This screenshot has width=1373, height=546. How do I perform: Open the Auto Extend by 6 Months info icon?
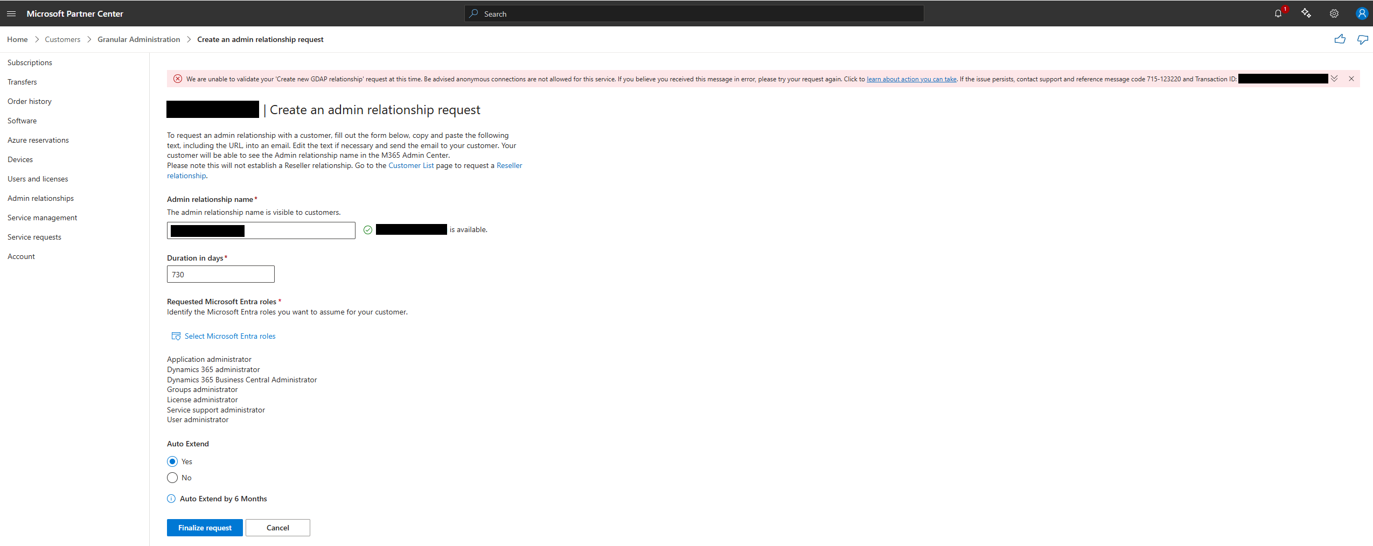[171, 499]
